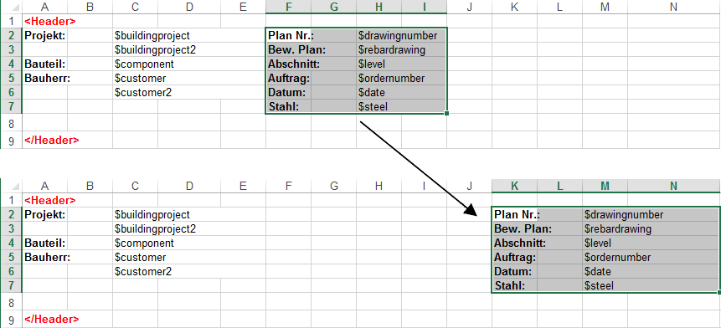Select row 8 header in the upper sheet
The height and width of the screenshot is (328, 721).
click(12, 124)
